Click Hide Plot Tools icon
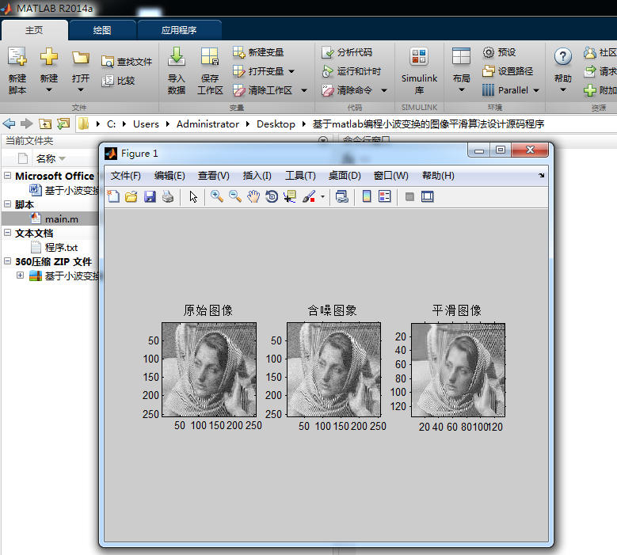The image size is (617, 555). pos(409,196)
